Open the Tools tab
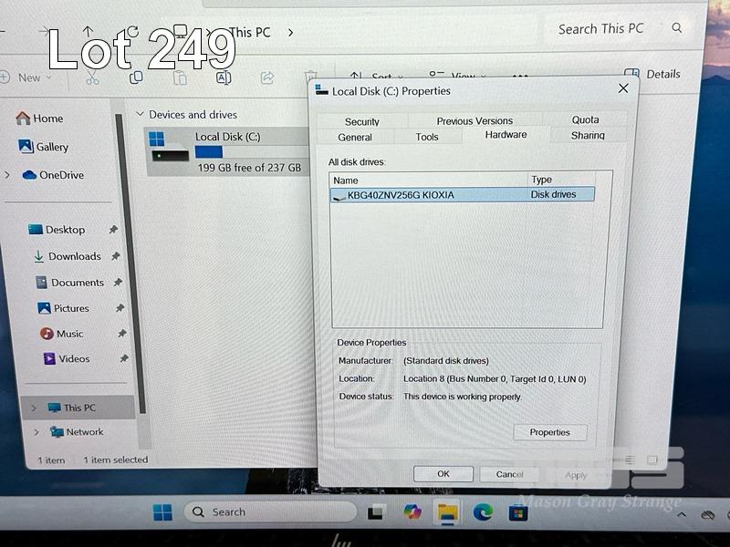This screenshot has width=730, height=547. coord(427,137)
